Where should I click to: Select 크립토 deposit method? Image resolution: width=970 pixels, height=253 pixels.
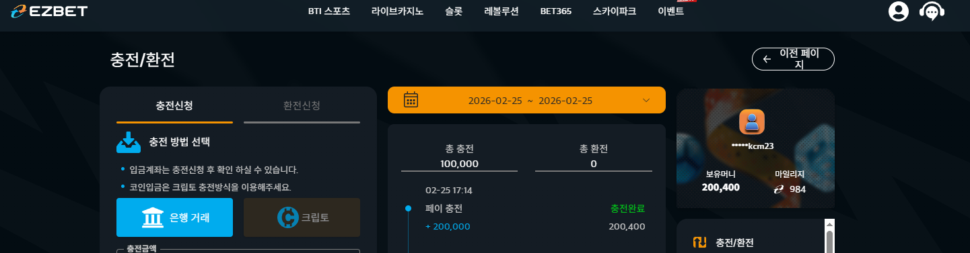302,217
